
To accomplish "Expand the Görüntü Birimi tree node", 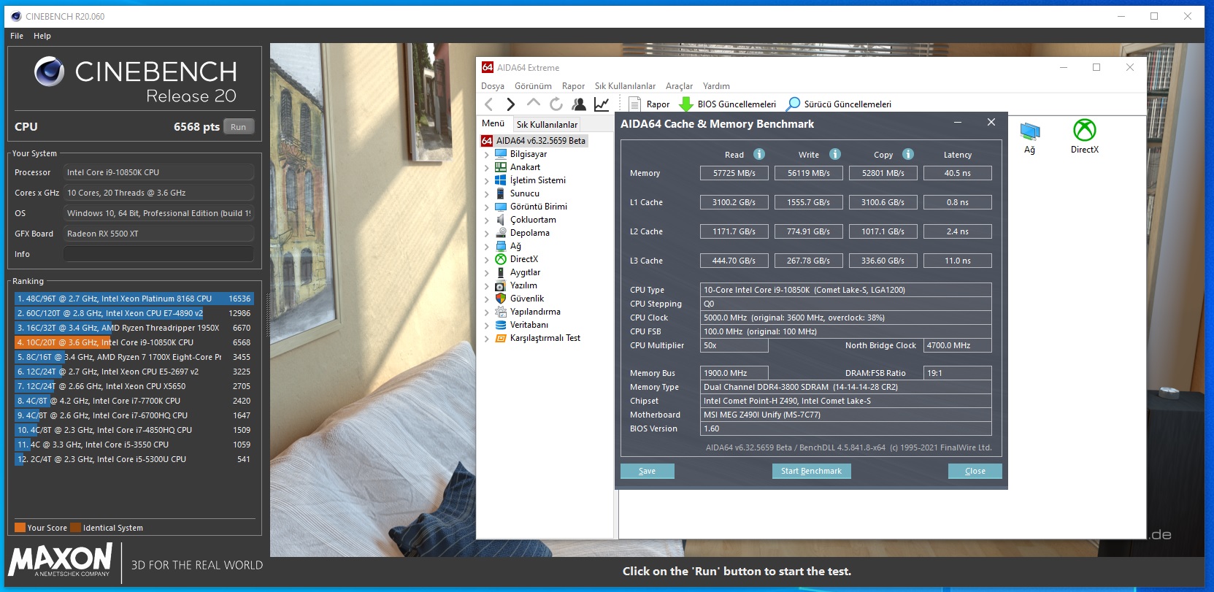I will (x=487, y=207).
